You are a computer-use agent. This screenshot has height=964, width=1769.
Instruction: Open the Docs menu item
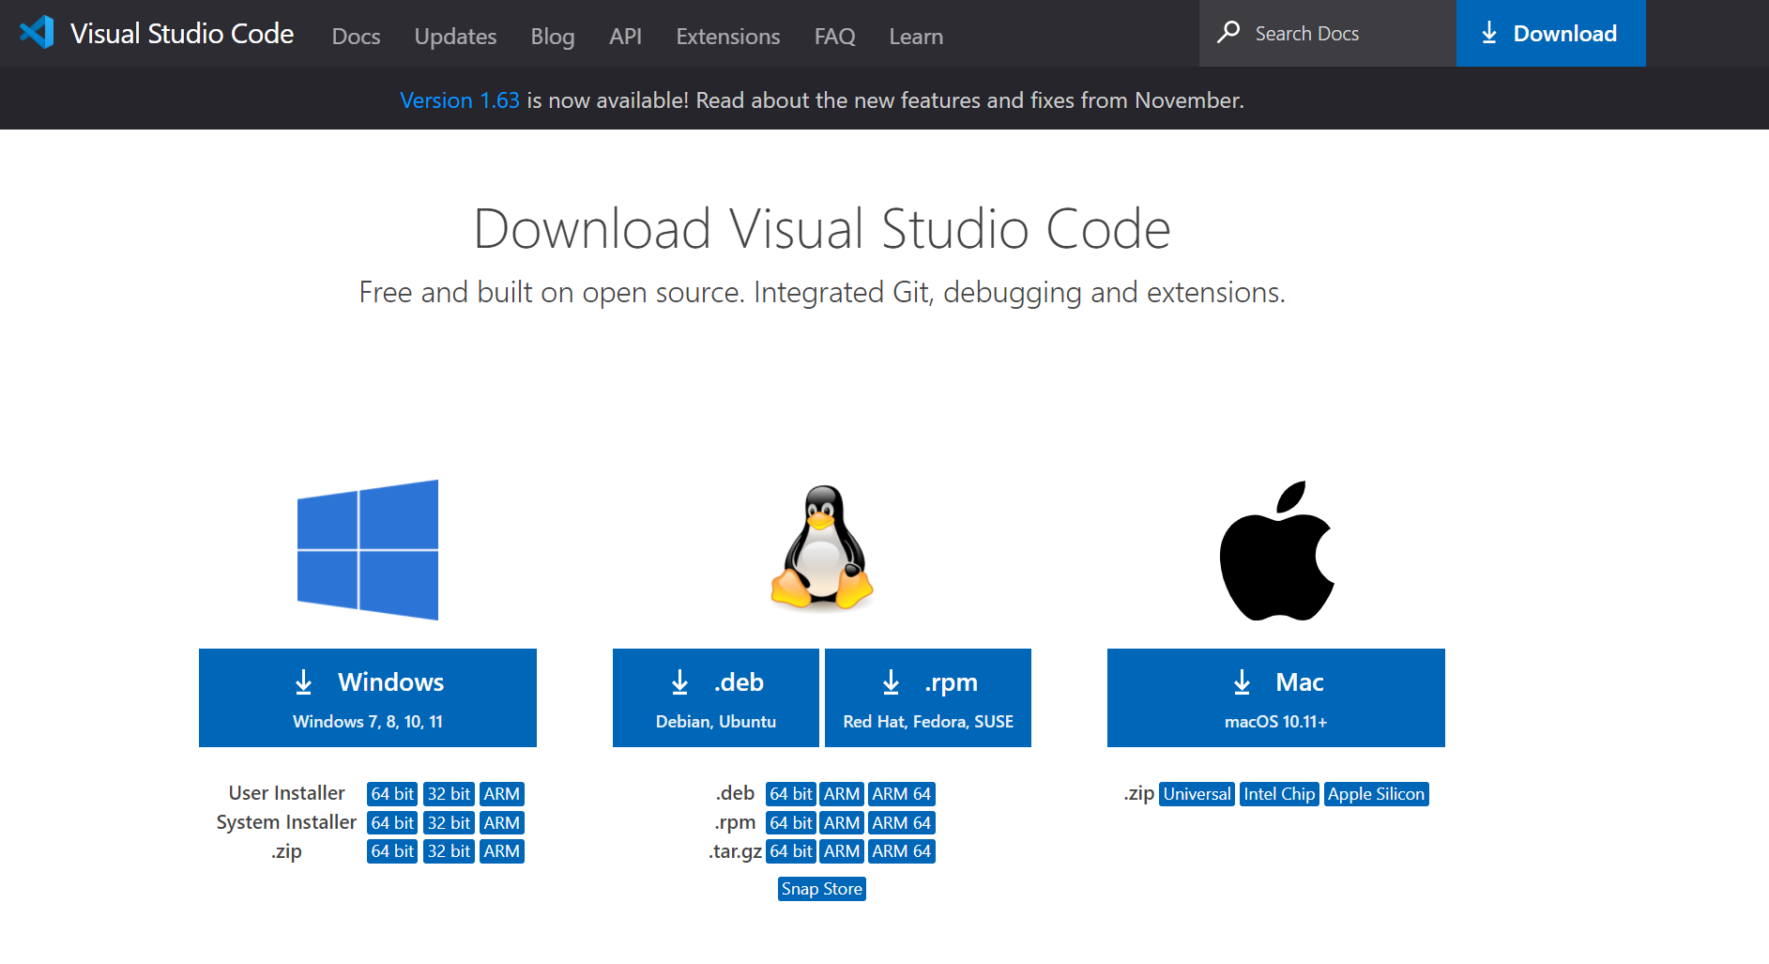click(357, 37)
